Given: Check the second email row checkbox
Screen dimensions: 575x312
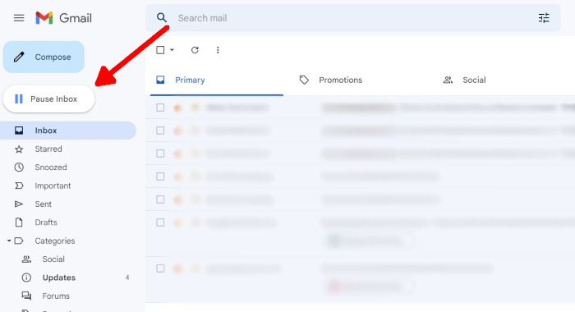Looking at the screenshot, I should coord(160,131).
